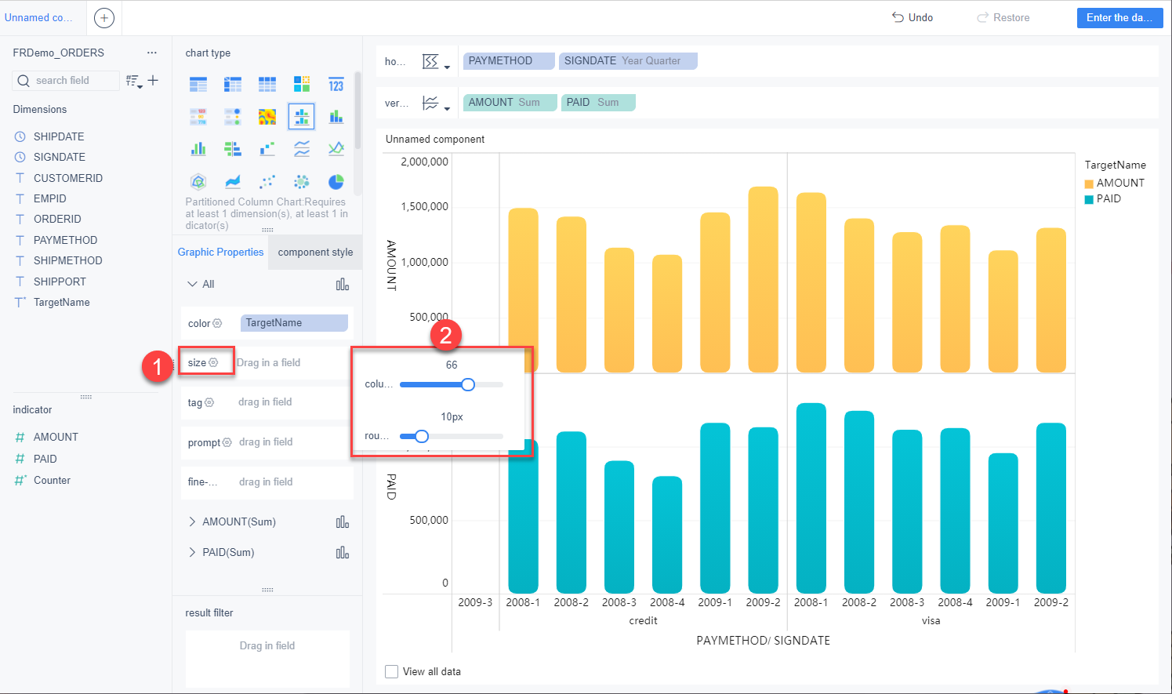Screen dimensions: 1172x694
Task: Collapse the All properties section
Action: coord(192,284)
